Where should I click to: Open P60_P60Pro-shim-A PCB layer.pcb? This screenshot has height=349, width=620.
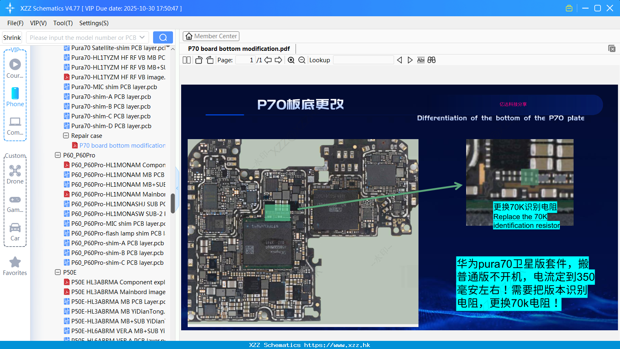point(114,243)
